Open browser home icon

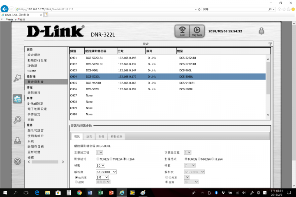click(x=280, y=9)
